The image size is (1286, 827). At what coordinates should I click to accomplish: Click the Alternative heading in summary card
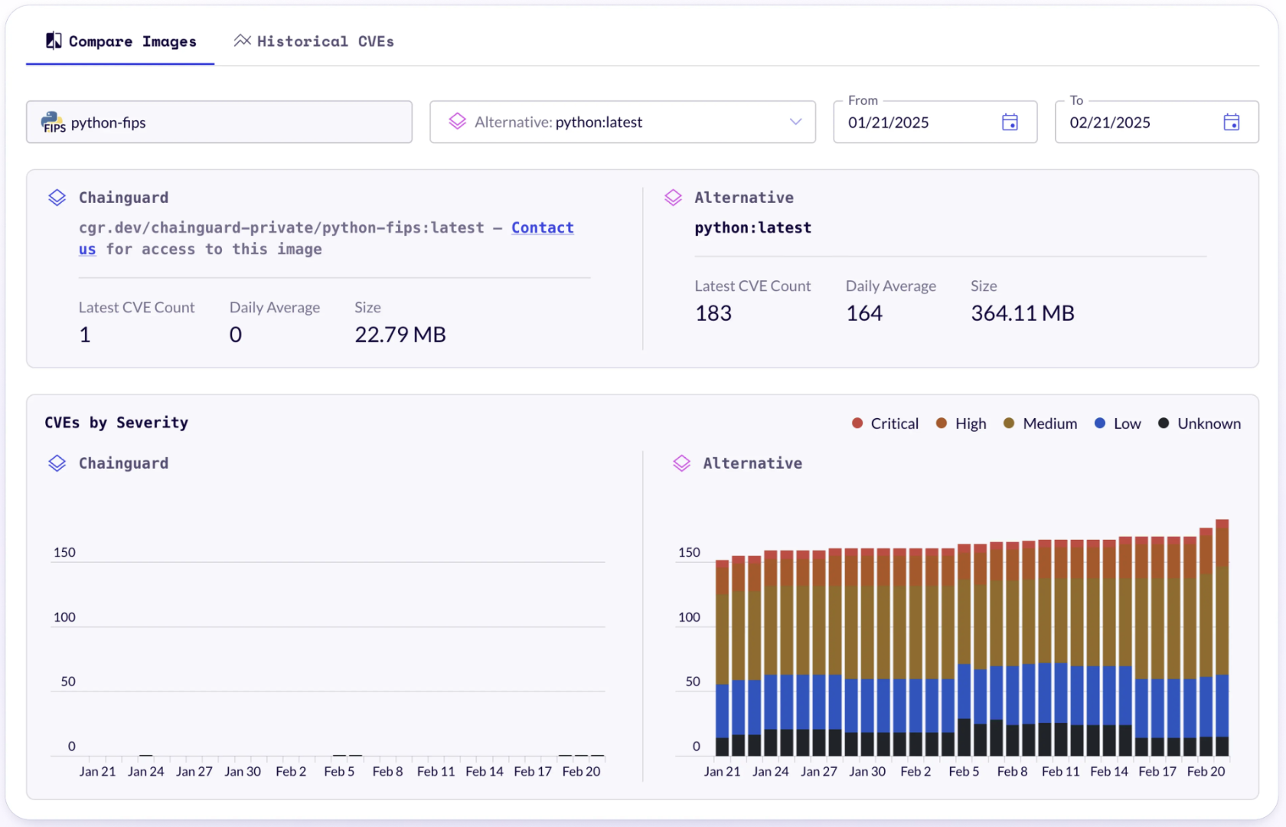(744, 198)
